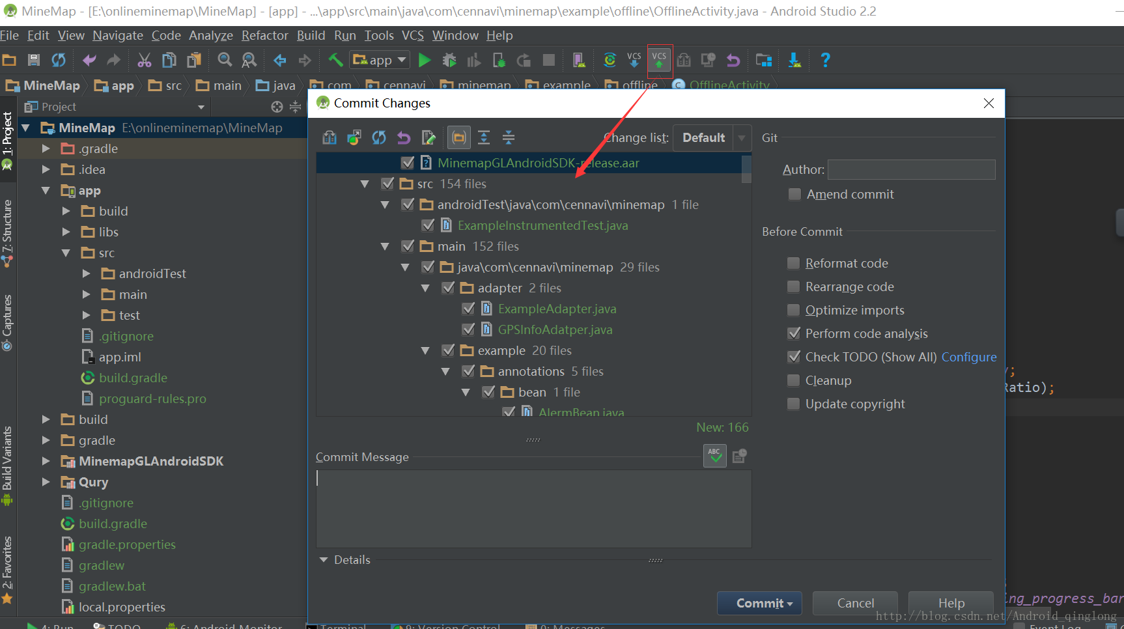Open the VCS menu
The height and width of the screenshot is (629, 1124).
pos(412,35)
